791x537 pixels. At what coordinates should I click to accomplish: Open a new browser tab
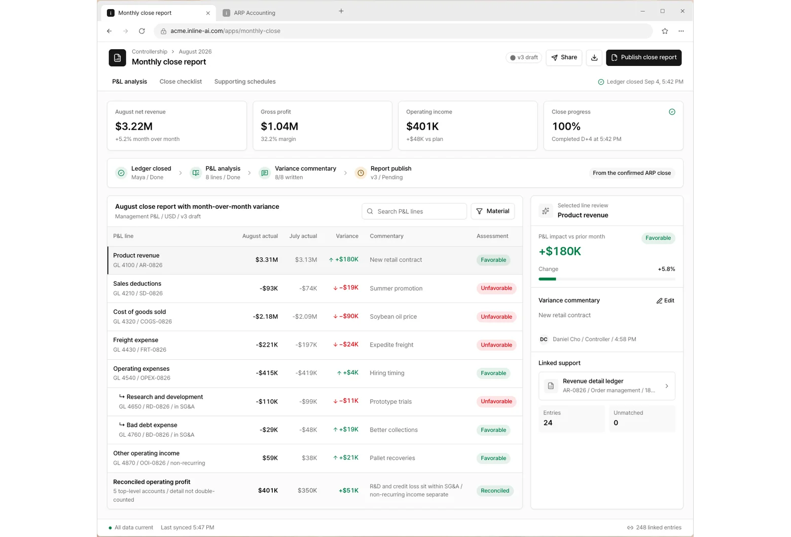pyautogui.click(x=341, y=11)
